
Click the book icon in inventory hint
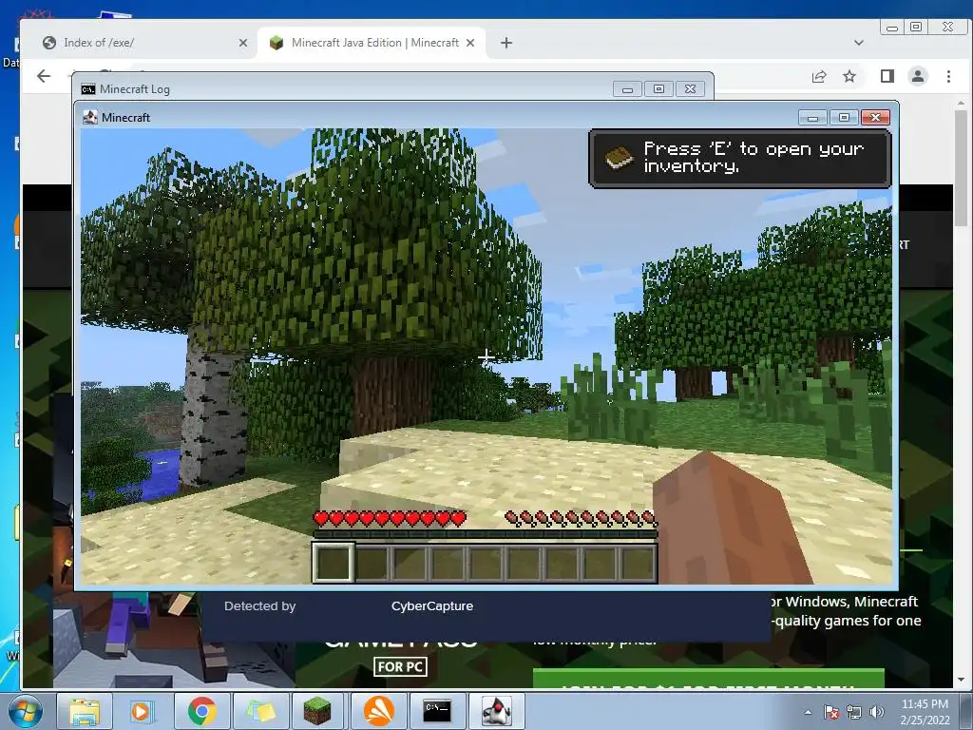pyautogui.click(x=619, y=159)
